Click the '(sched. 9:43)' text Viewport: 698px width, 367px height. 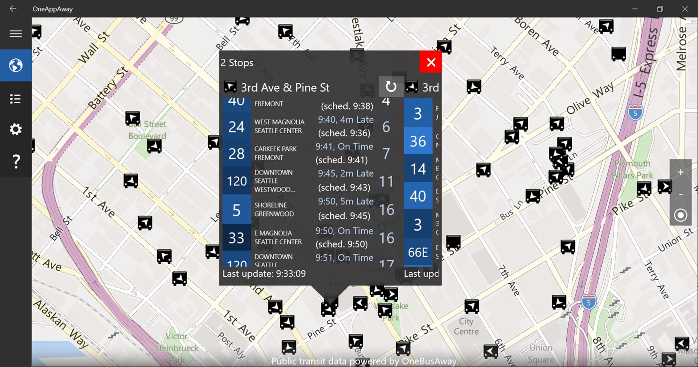(344, 188)
